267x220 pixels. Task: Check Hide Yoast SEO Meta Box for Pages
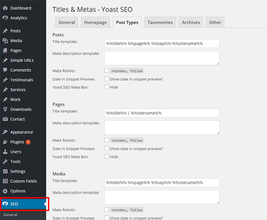[x=107, y=156]
